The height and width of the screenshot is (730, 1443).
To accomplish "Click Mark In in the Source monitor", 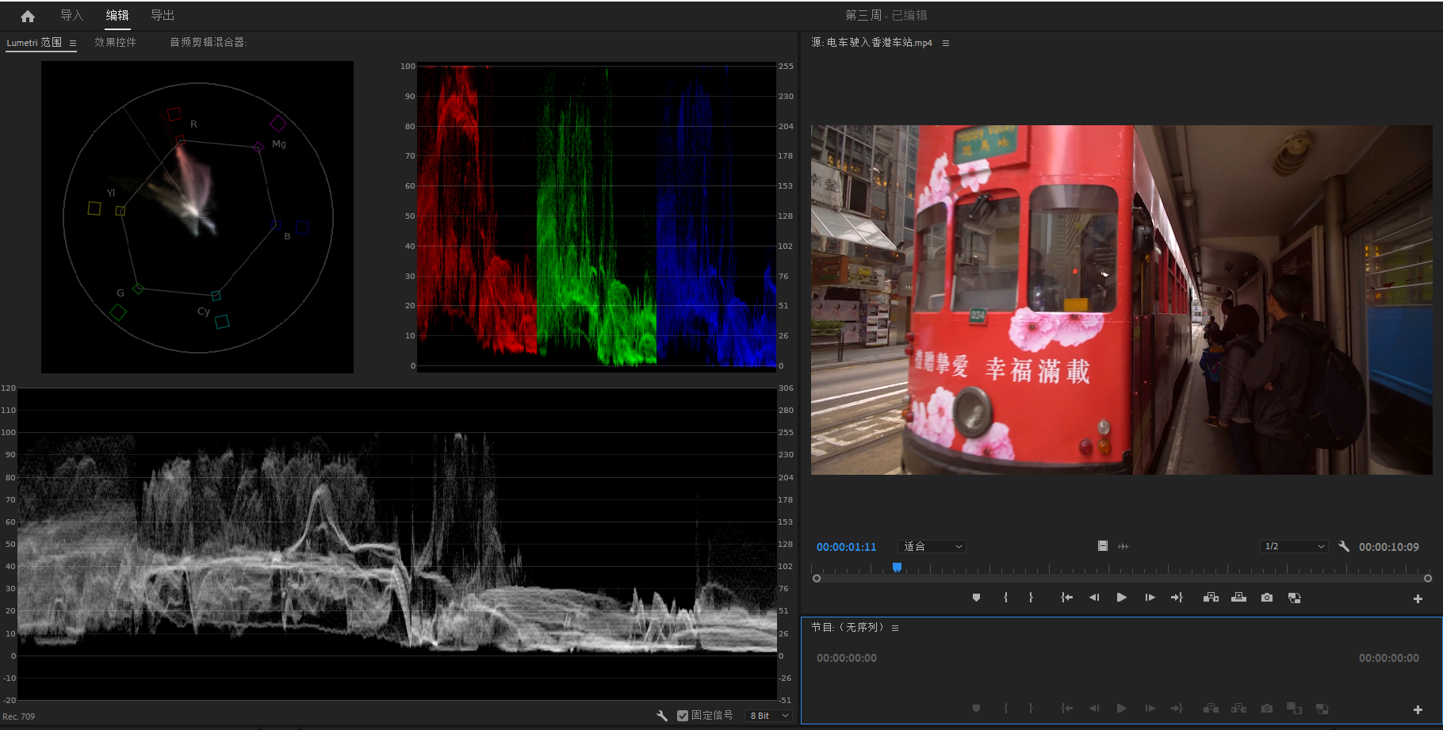I will click(1005, 598).
